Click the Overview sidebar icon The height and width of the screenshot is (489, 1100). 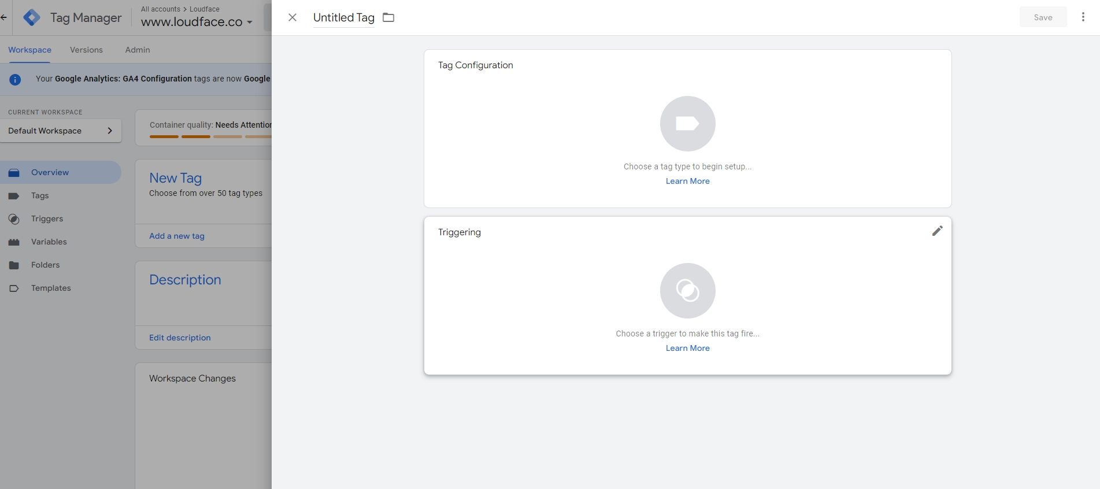click(14, 172)
